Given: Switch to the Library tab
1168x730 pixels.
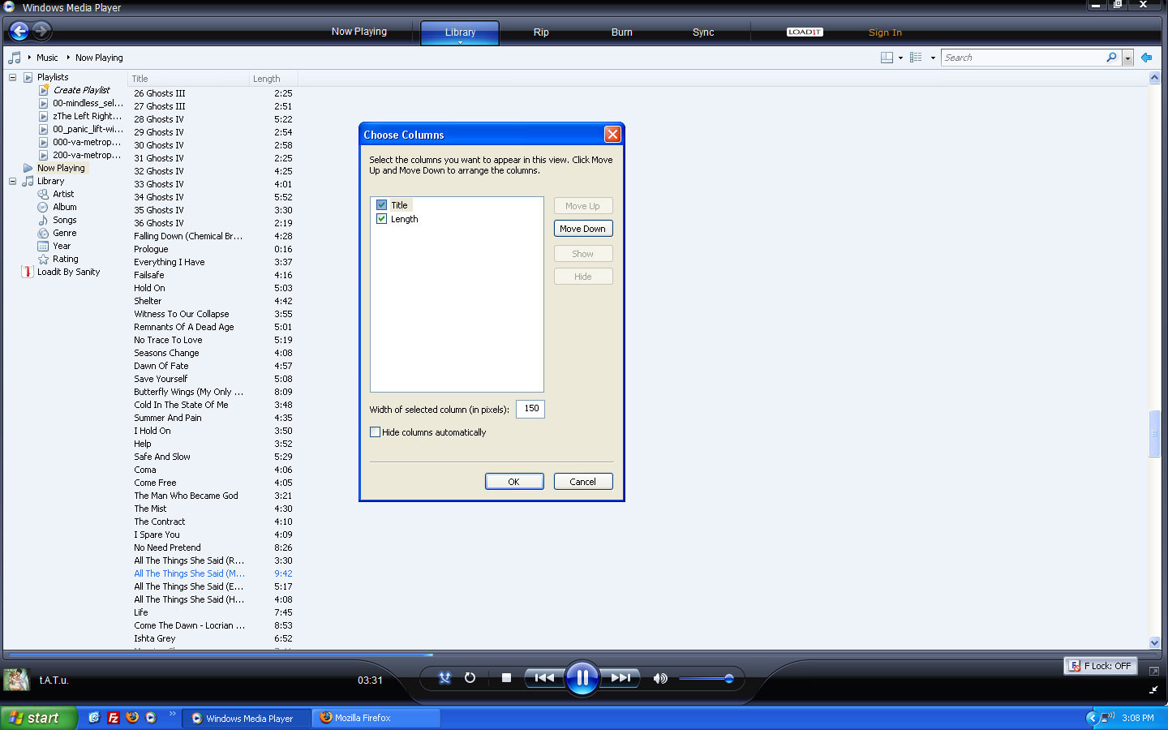Looking at the screenshot, I should pyautogui.click(x=460, y=32).
